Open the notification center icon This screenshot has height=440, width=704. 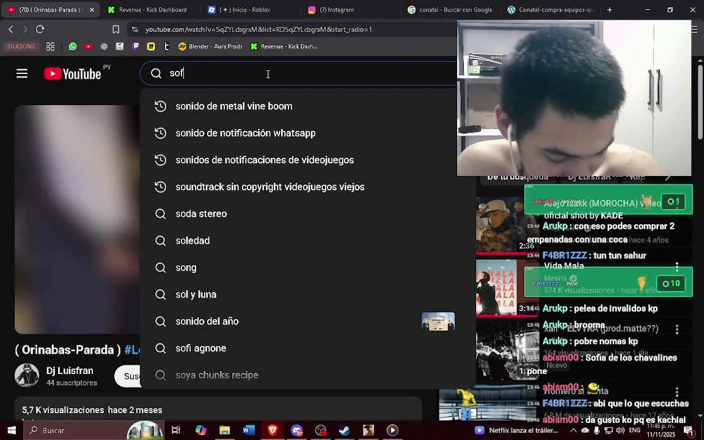tap(688, 431)
